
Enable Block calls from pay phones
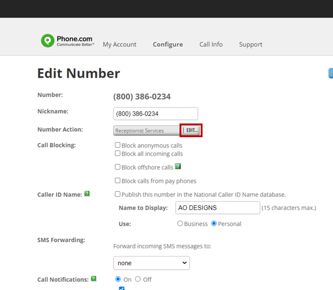117,180
